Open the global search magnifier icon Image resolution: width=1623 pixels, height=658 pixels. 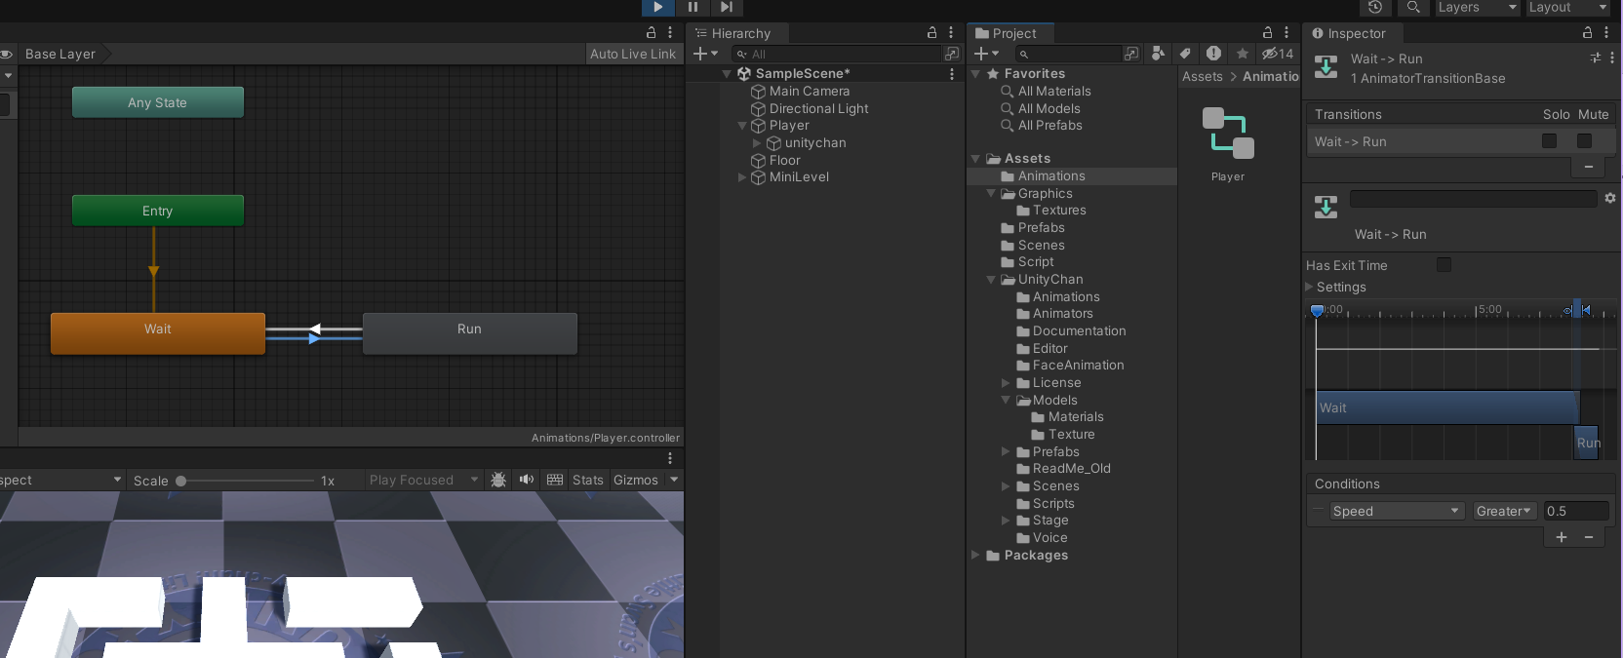pos(1412,7)
